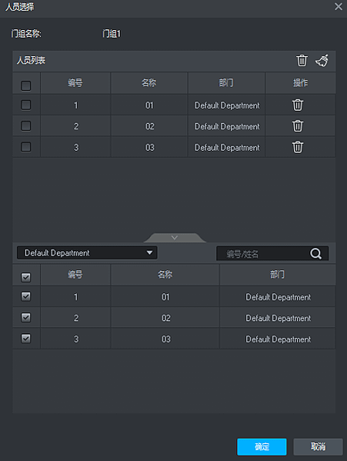Viewport: 347px width, 461px height.
Task: Click the trash icon in 人员列表 header
Action: [302, 61]
